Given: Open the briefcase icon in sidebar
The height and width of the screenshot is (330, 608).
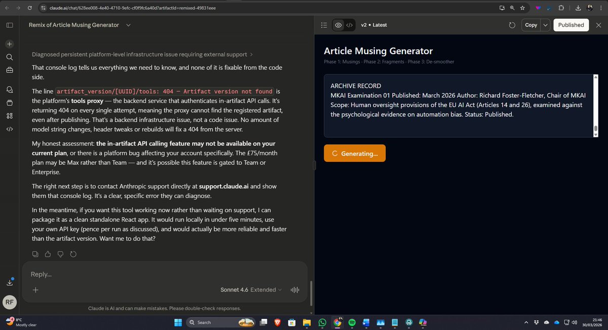Looking at the screenshot, I should pyautogui.click(x=10, y=69).
